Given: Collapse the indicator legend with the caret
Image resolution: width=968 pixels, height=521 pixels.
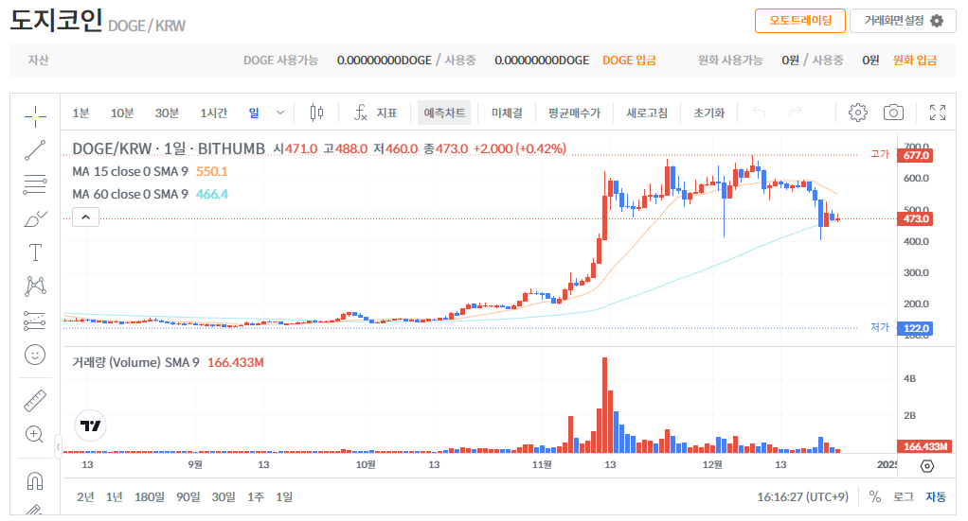Looking at the screenshot, I should [x=86, y=217].
